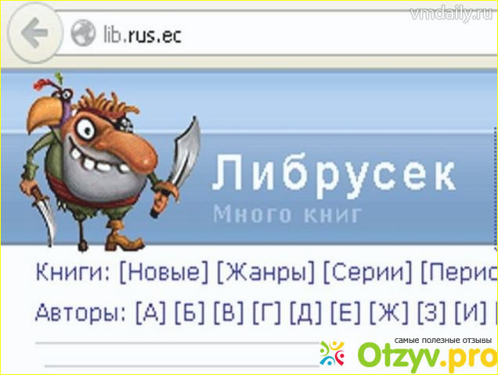This screenshot has height=375, width=498.
Task: Click the Otzyv.pro logo icon
Action: tap(332, 354)
